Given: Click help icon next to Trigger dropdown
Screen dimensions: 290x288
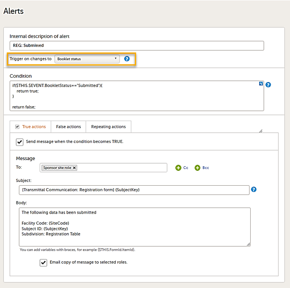Looking at the screenshot, I should 127,59.
